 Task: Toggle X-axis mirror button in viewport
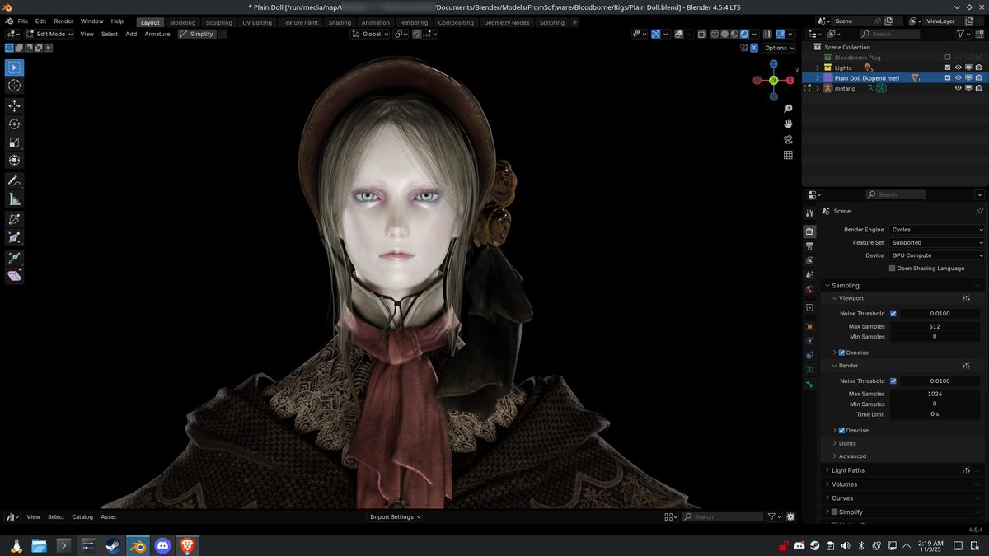point(754,48)
